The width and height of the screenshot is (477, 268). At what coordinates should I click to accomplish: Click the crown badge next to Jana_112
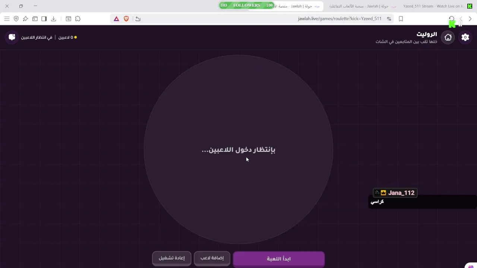[x=383, y=193]
